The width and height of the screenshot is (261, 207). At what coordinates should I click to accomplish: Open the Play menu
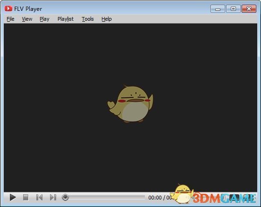[44, 19]
